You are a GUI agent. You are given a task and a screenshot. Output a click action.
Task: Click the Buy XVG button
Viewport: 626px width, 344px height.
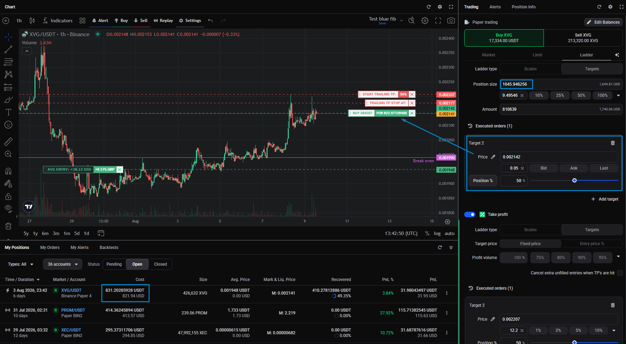[x=504, y=38]
